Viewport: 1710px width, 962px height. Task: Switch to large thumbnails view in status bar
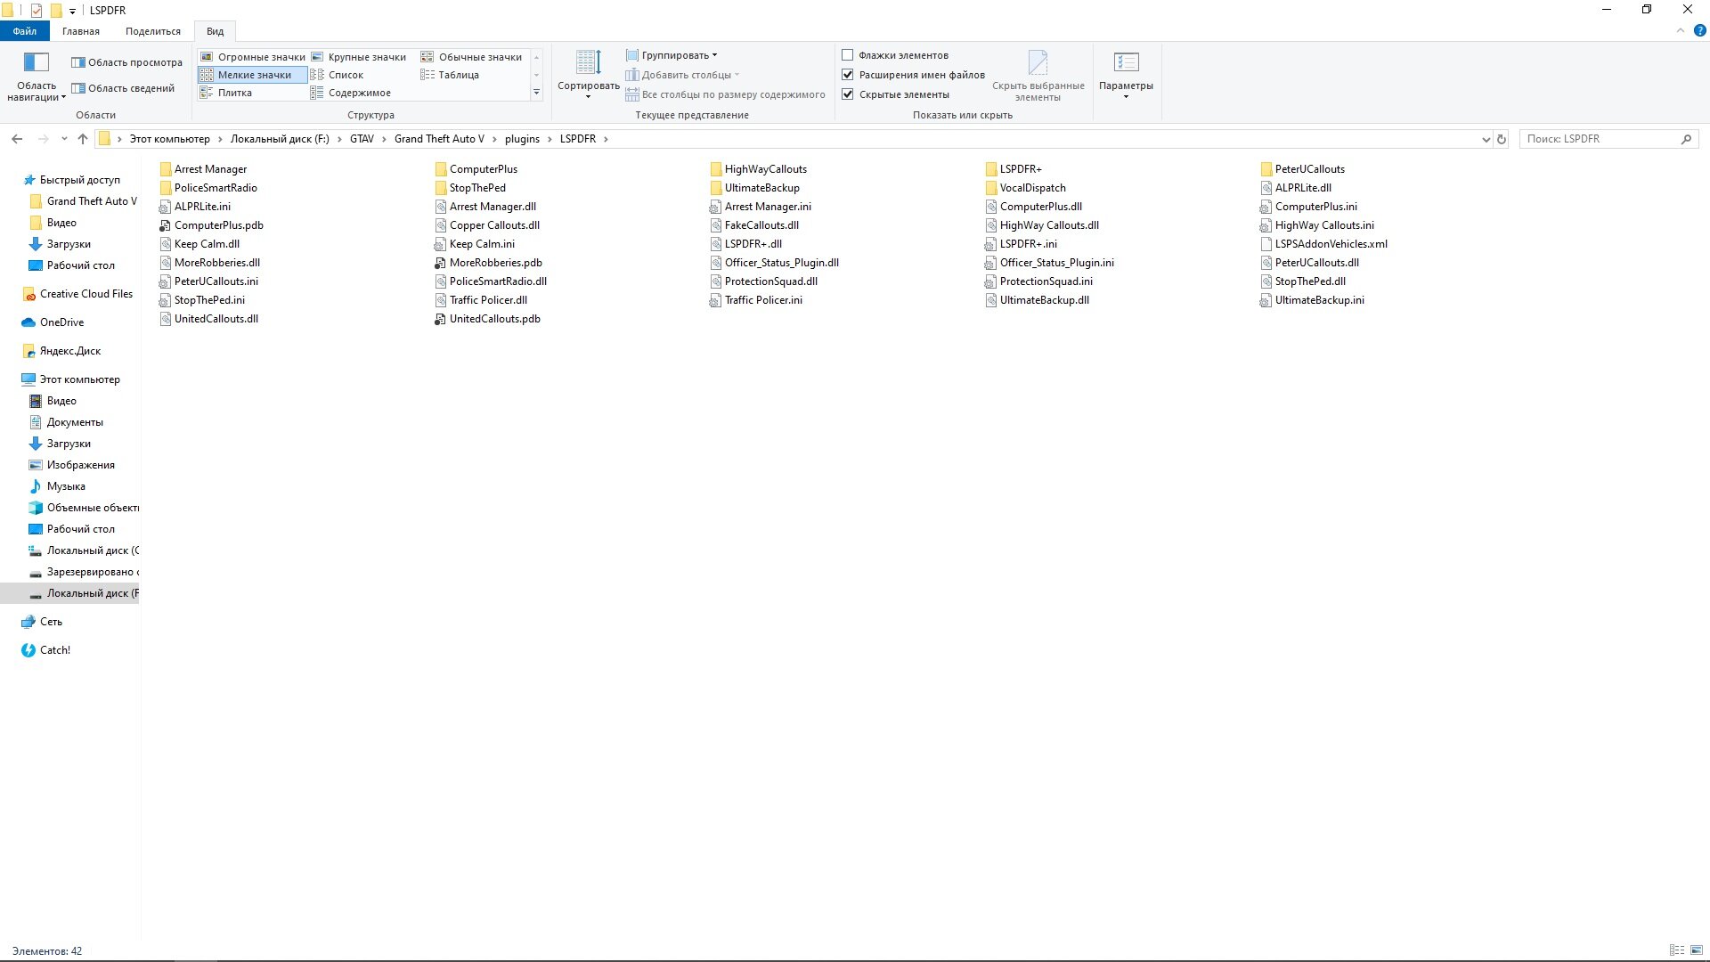[1698, 950]
